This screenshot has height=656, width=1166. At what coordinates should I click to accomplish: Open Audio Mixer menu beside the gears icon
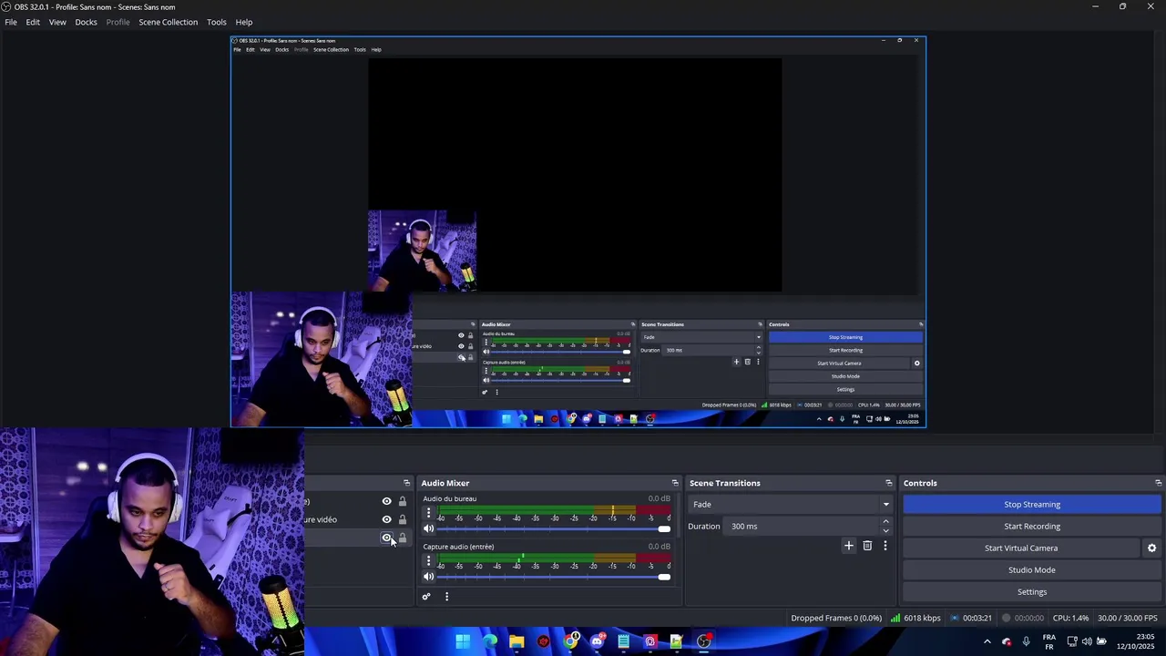click(446, 597)
